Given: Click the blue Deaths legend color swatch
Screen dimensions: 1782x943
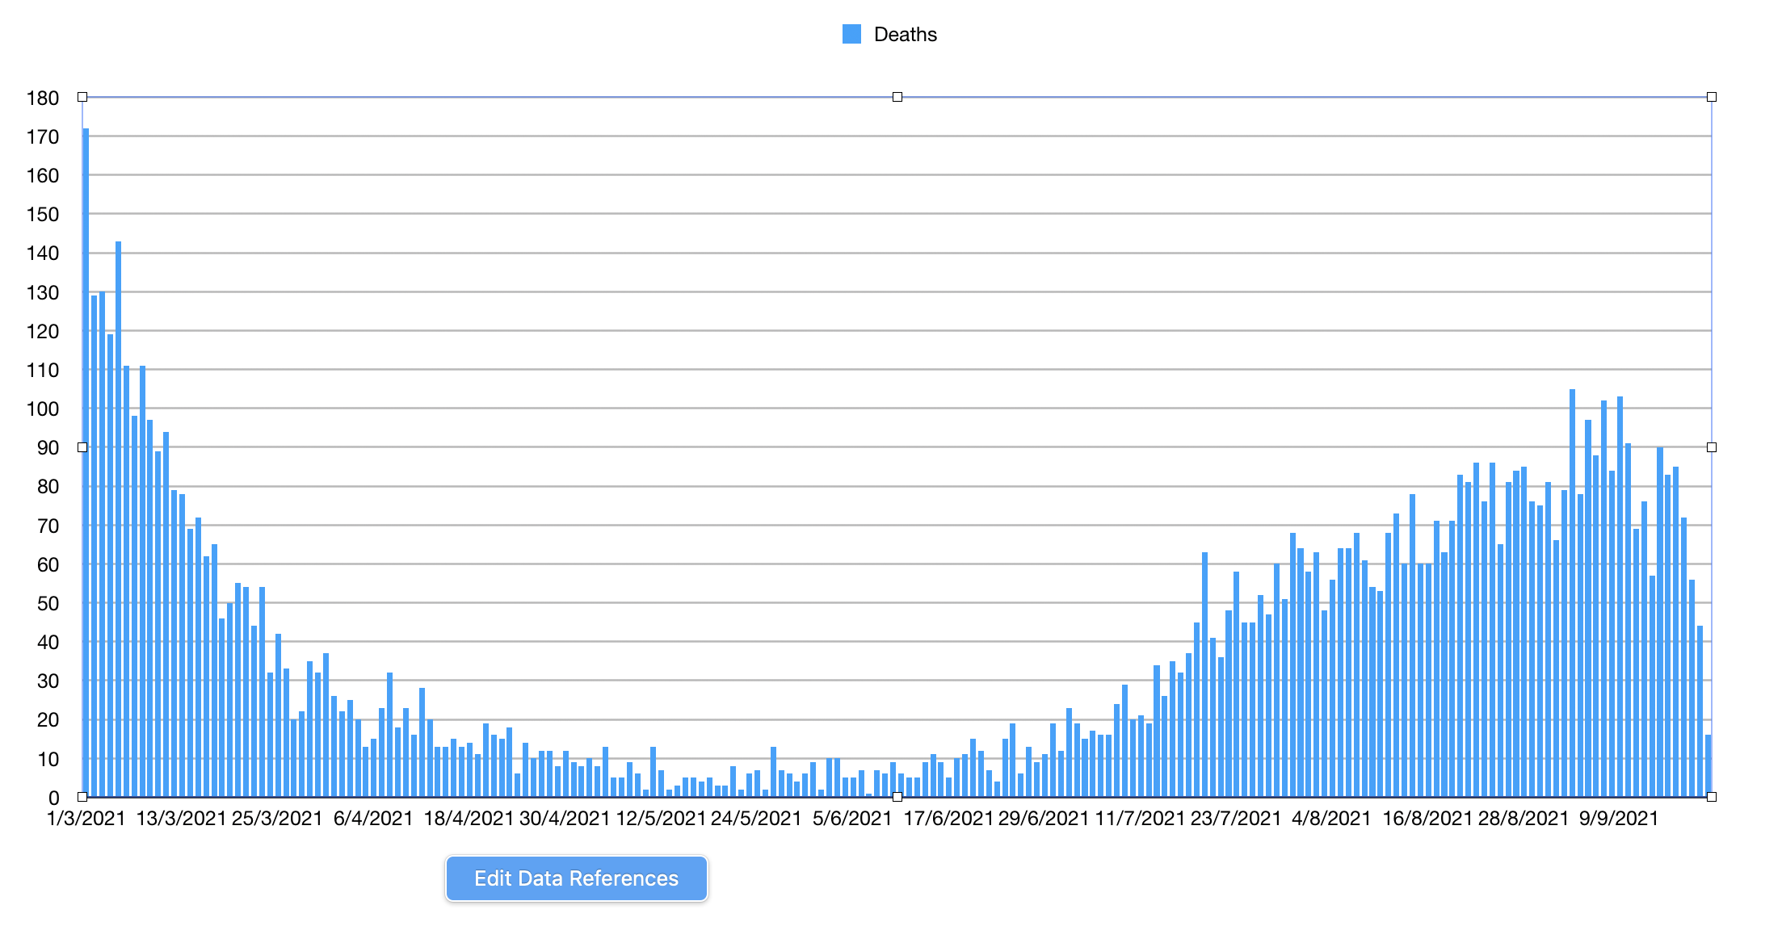Looking at the screenshot, I should (851, 34).
